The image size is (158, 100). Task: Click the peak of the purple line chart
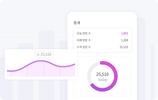click(41, 61)
